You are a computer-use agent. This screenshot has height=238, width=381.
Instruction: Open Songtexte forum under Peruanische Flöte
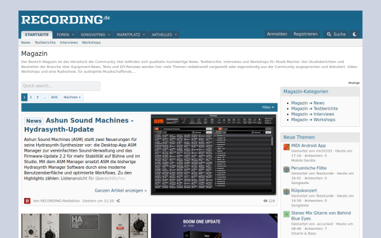pyautogui.click(x=300, y=183)
